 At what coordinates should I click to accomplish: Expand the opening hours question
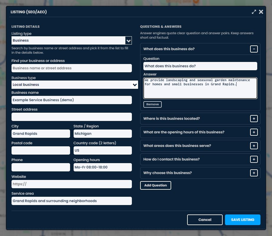click(254, 132)
